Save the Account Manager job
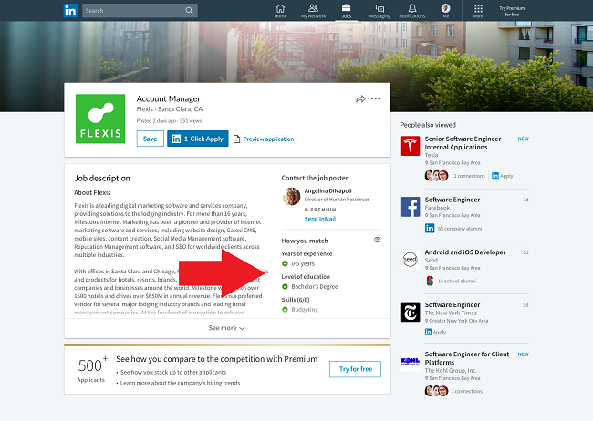 pos(151,139)
